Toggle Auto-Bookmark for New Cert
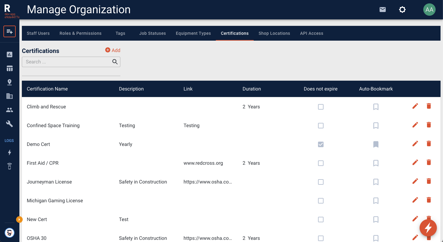This screenshot has height=242, width=443. (376, 220)
